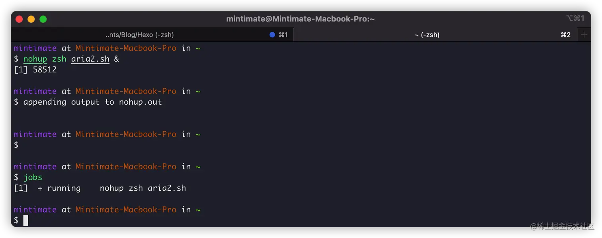Image resolution: width=602 pixels, height=238 pixels.
Task: Switch to the ..nts/Blog/Hexo (-zsh) tab
Action: (x=139, y=35)
